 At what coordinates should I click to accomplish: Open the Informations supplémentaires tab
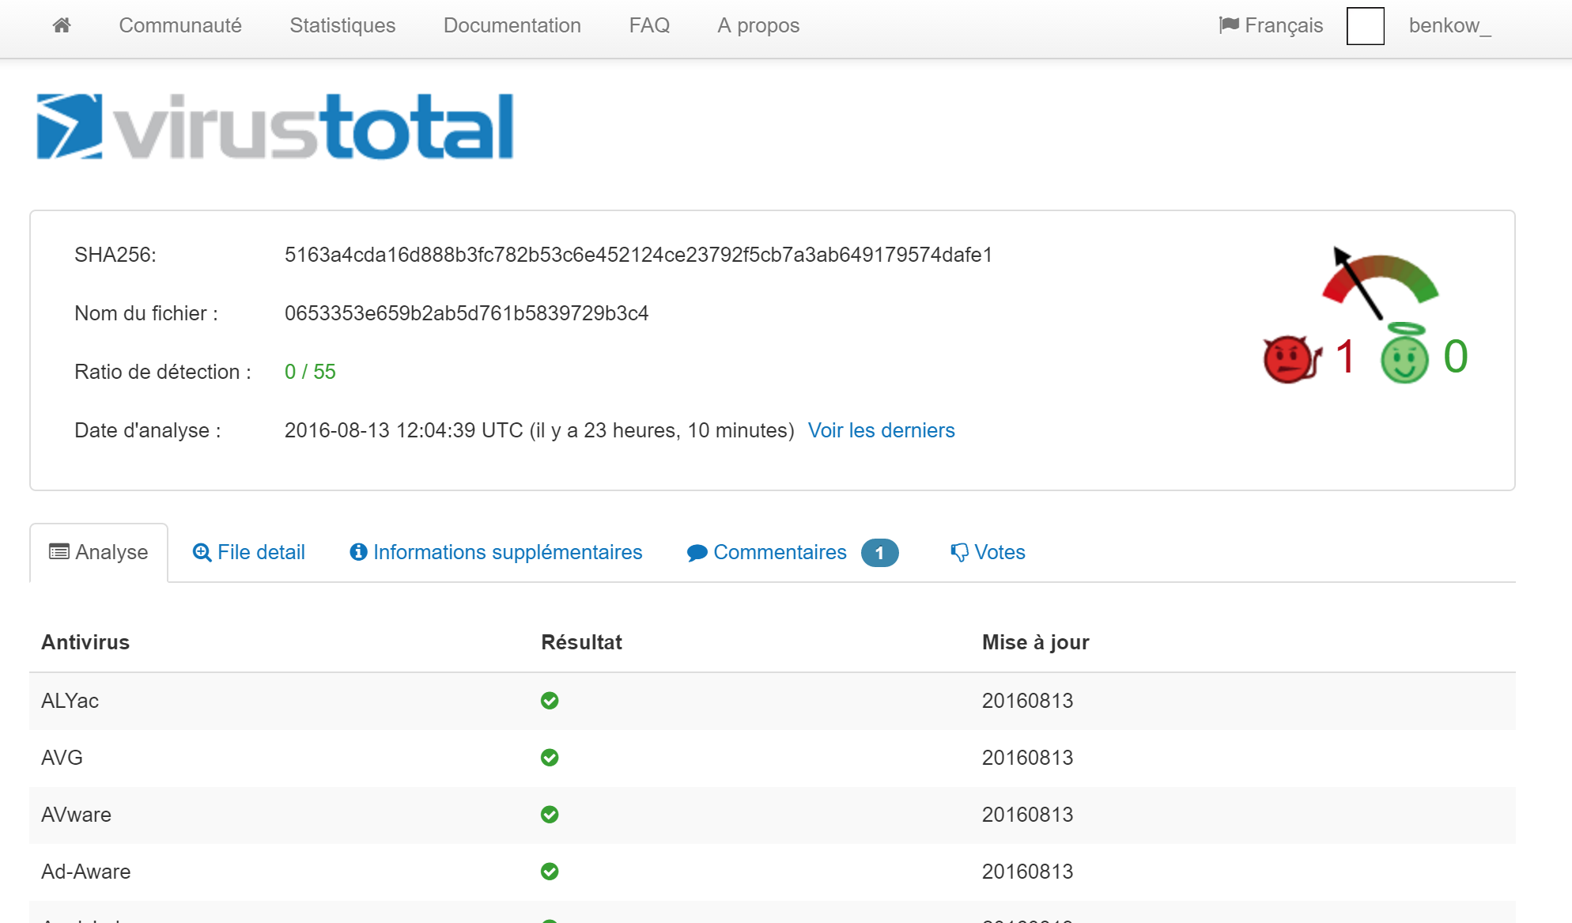tap(496, 552)
